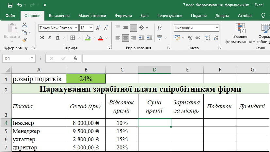Switch to the Рецензування tab

point(170,16)
